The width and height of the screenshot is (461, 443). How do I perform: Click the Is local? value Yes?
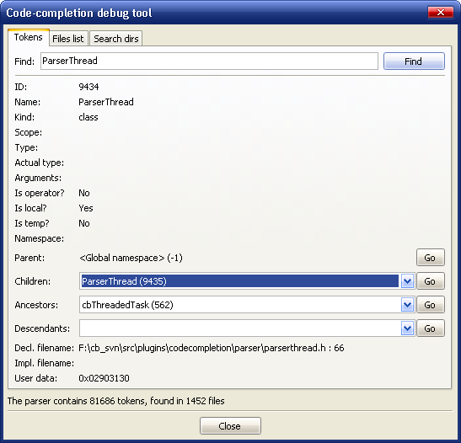tap(86, 208)
